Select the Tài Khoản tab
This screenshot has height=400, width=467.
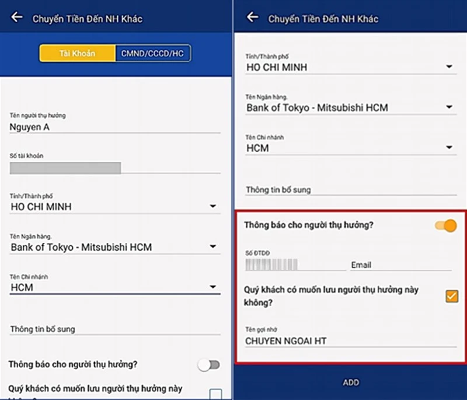click(77, 53)
